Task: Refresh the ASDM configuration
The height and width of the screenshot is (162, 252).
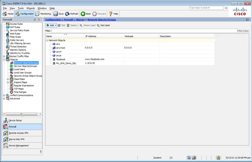Action: [72, 14]
